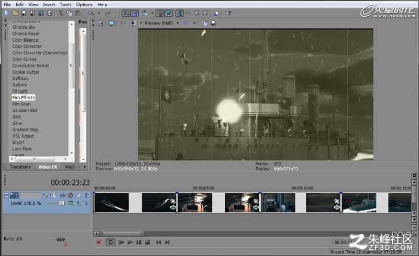Open the Tools menu
Screen dimensions: 419x256
[65, 5]
